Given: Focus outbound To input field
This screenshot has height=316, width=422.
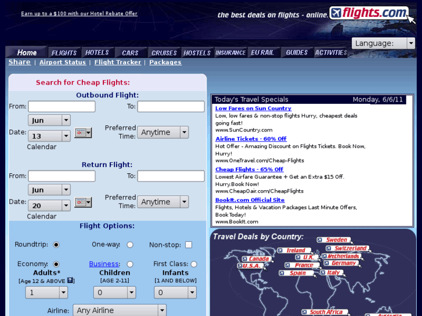Looking at the screenshot, I should [x=171, y=107].
